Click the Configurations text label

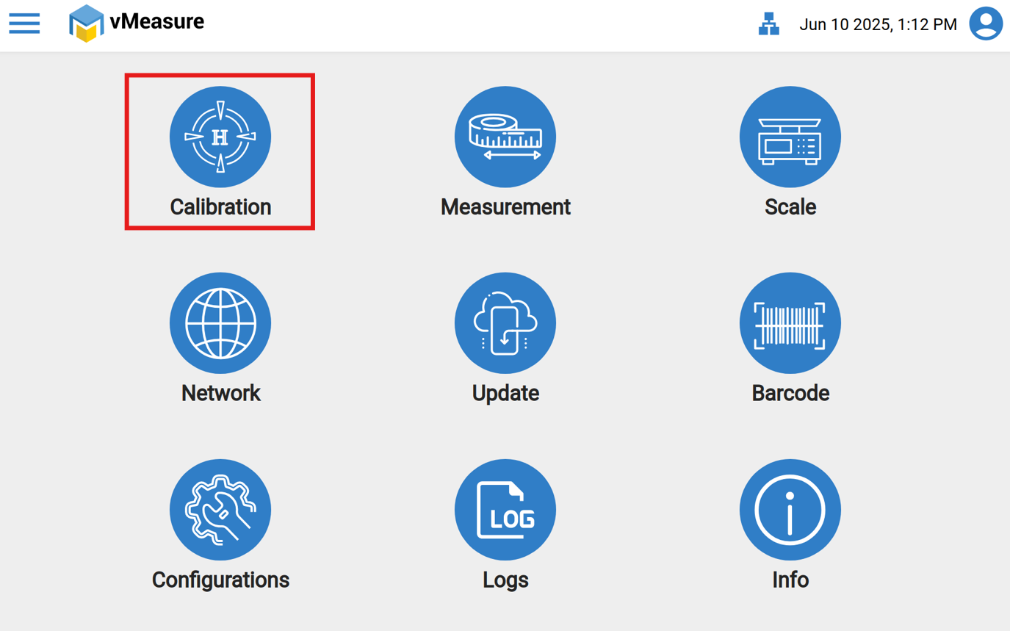(x=220, y=580)
